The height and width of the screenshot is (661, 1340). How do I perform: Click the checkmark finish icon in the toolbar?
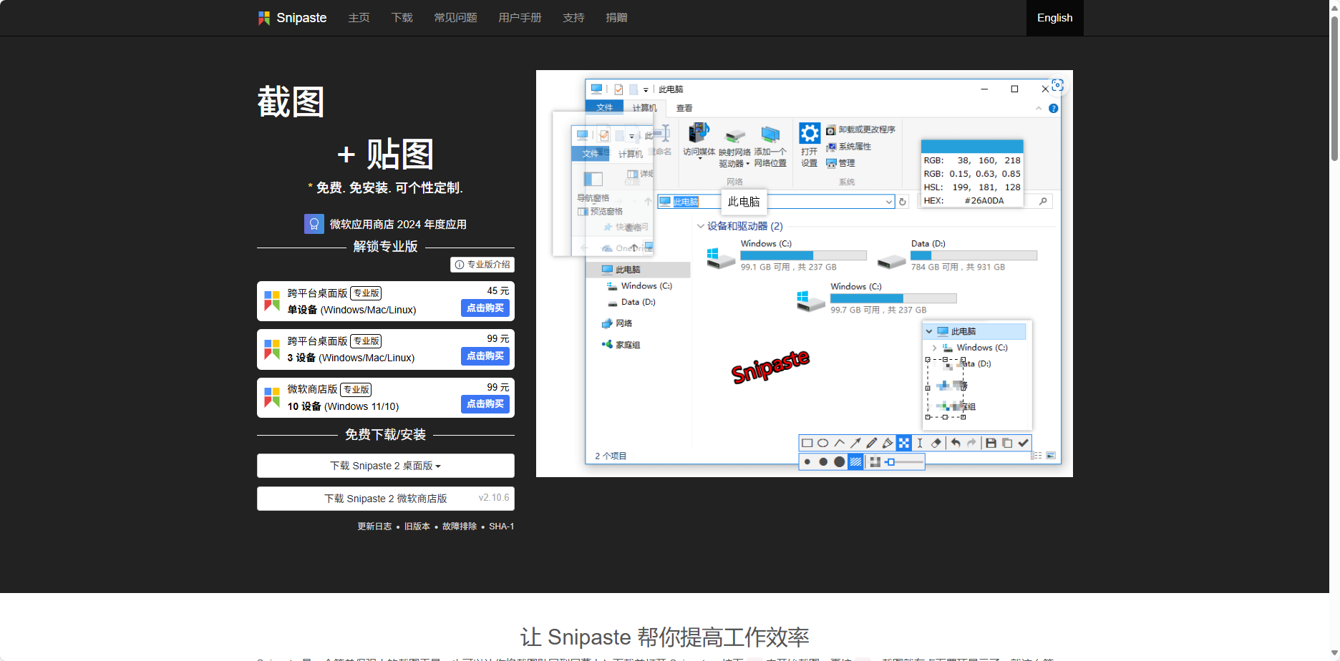(x=1024, y=443)
